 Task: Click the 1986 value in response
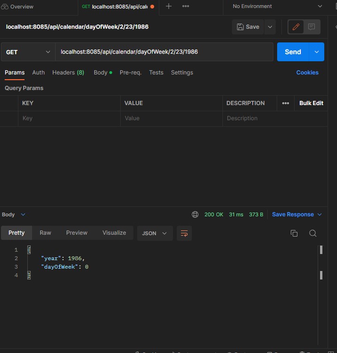pyautogui.click(x=75, y=258)
